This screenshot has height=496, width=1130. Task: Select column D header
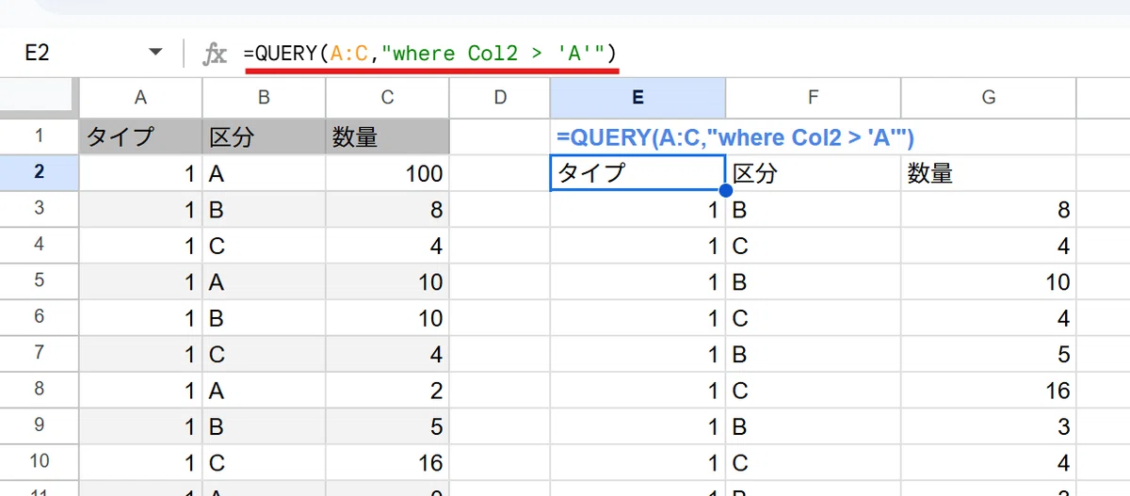tap(500, 97)
